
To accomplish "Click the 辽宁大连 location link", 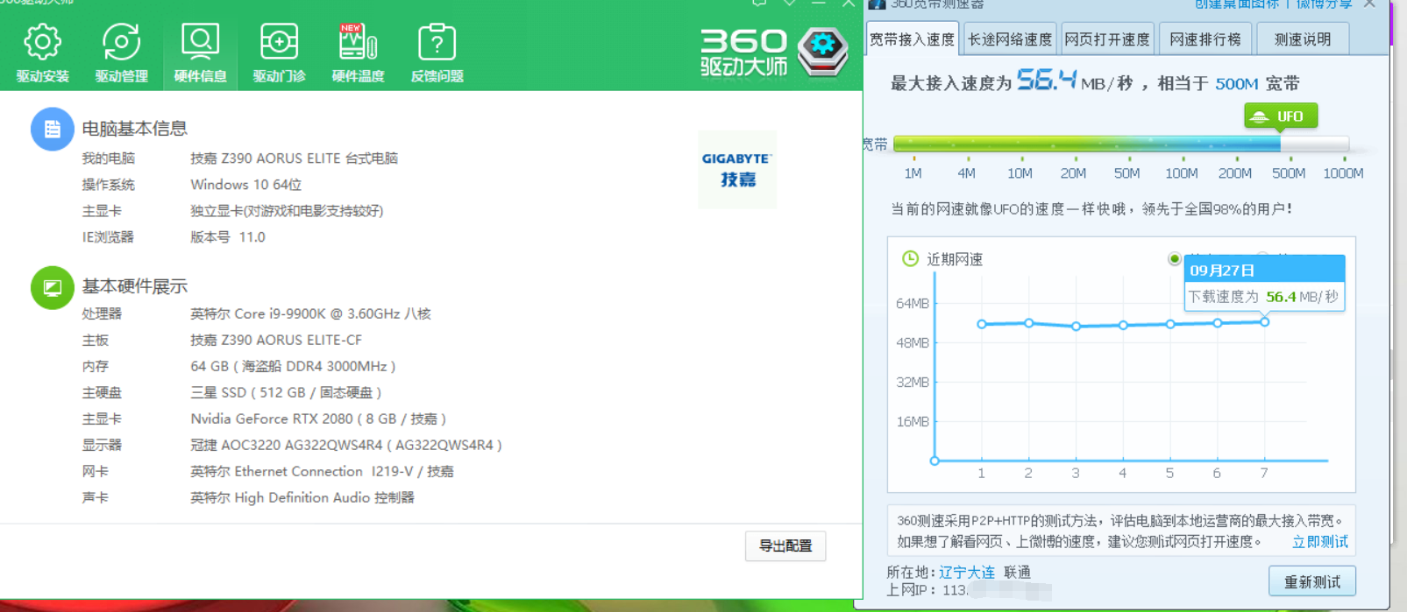I will point(967,572).
